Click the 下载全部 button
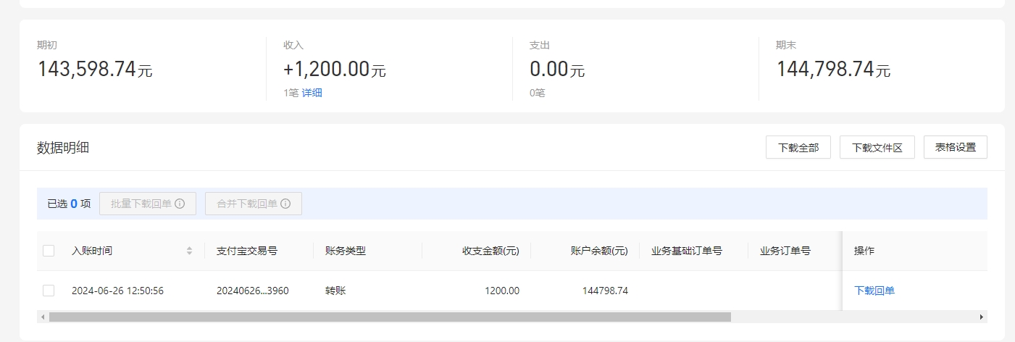Image resolution: width=1015 pixels, height=342 pixels. coord(798,147)
